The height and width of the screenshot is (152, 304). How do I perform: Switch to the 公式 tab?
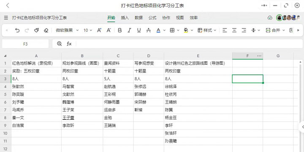tap(152, 18)
